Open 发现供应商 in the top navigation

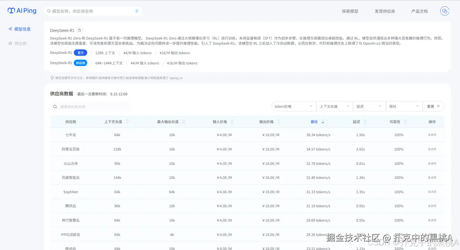(385, 11)
